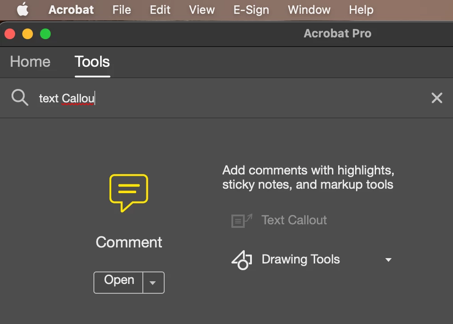Click the search magnifier icon
Image resolution: width=453 pixels, height=324 pixels.
coord(20,98)
